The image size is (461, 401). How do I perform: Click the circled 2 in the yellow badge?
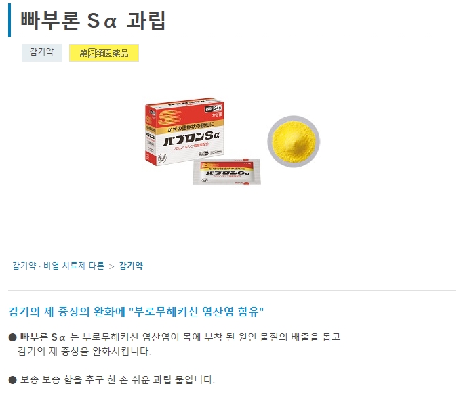pos(92,53)
